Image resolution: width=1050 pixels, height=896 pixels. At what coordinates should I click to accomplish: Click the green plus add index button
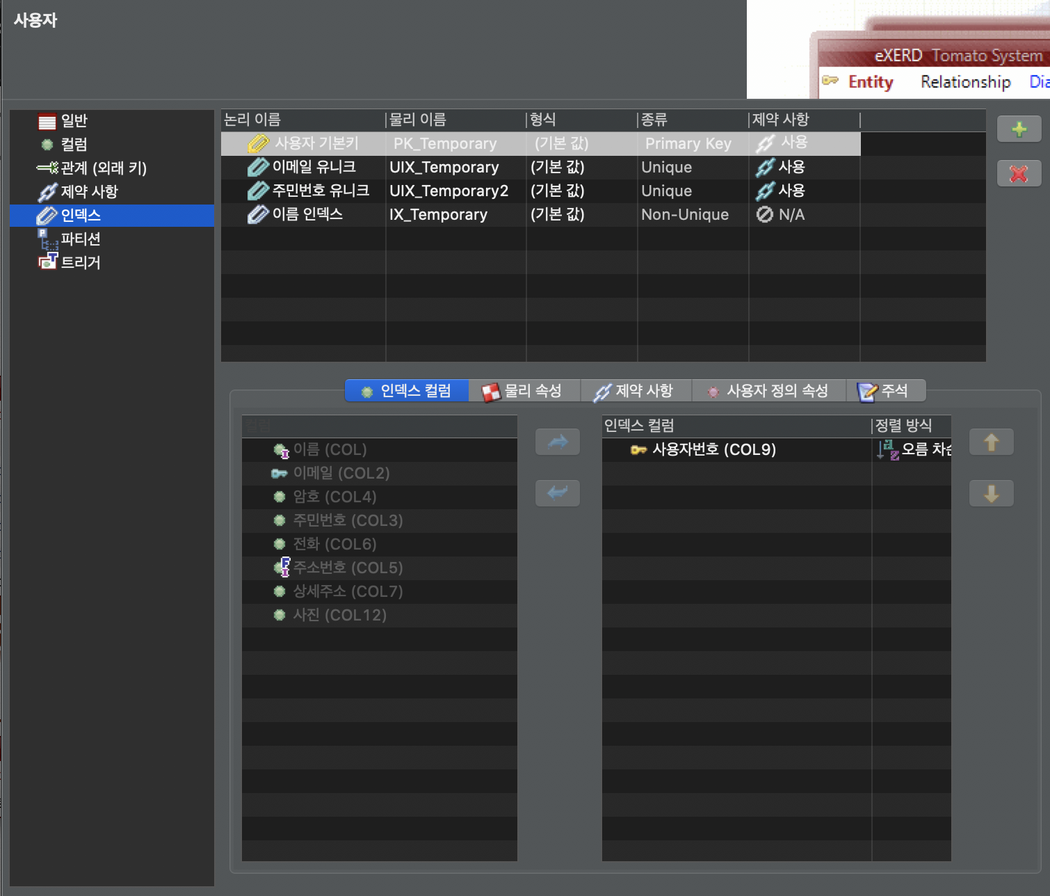(1019, 129)
